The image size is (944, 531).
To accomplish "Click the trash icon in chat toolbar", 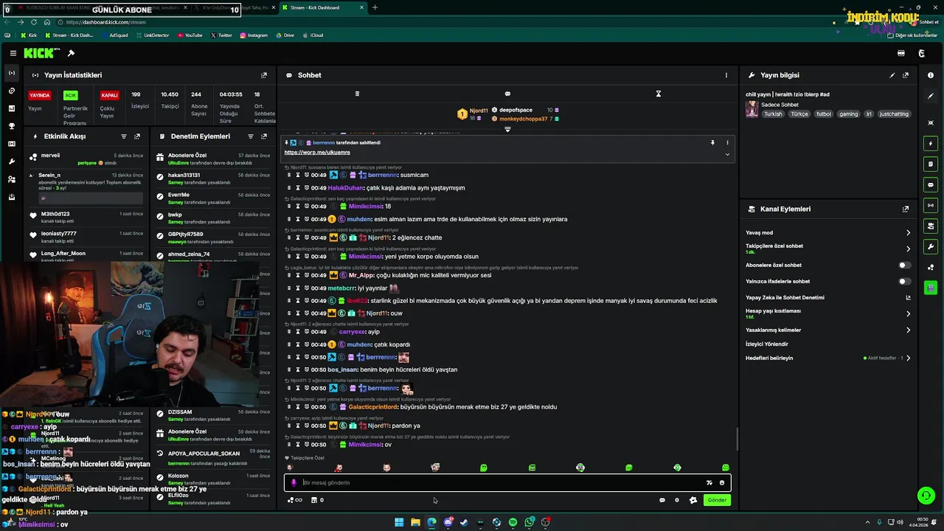I will point(357,94).
